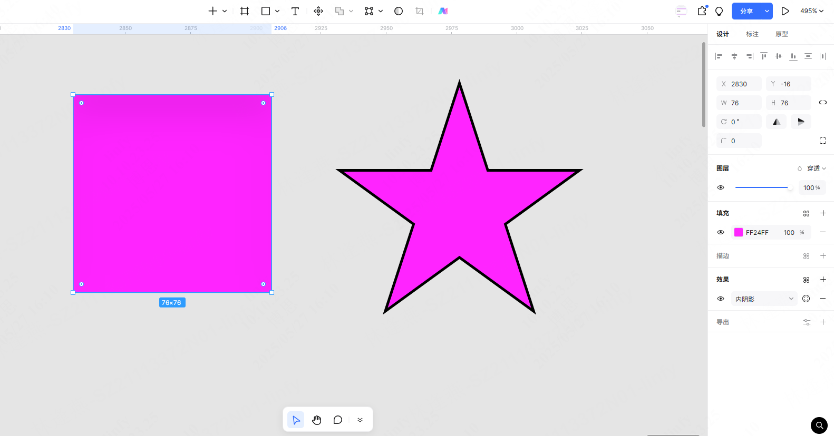Align selection to the bottom
The width and height of the screenshot is (834, 436).
[793, 56]
